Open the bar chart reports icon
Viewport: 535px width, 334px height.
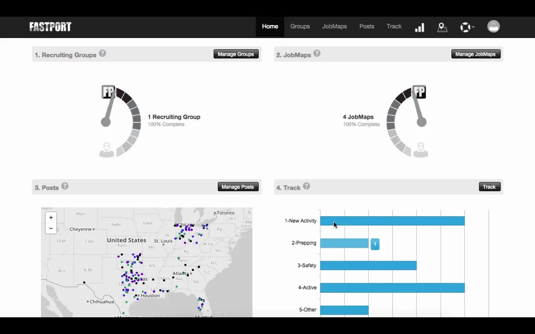pos(419,27)
